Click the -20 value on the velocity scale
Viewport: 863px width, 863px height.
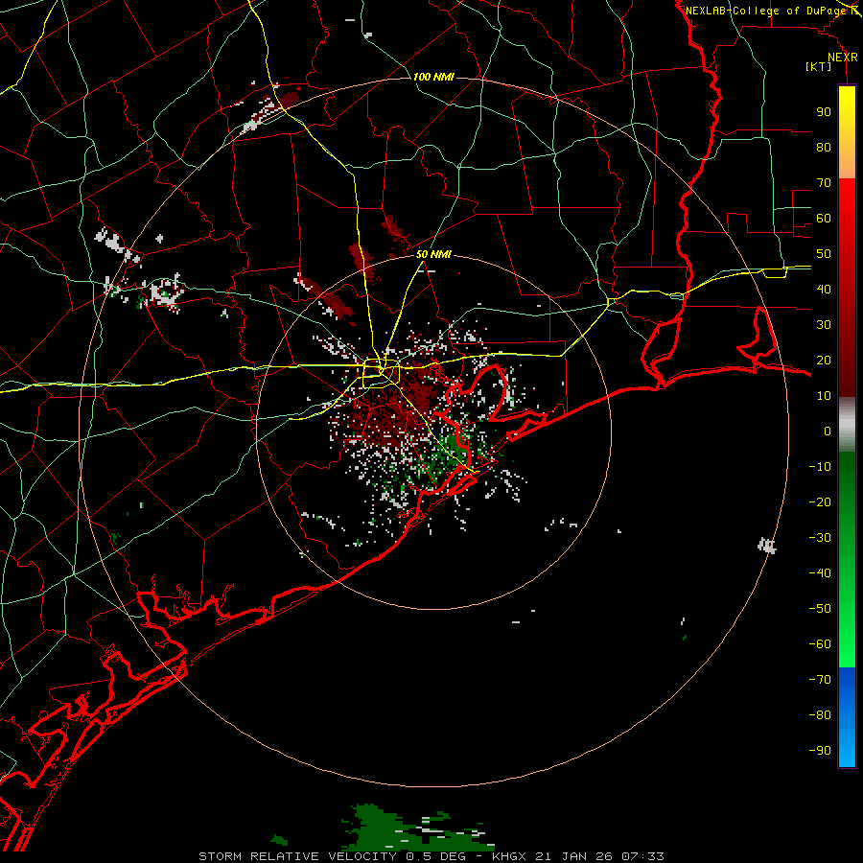pos(820,501)
